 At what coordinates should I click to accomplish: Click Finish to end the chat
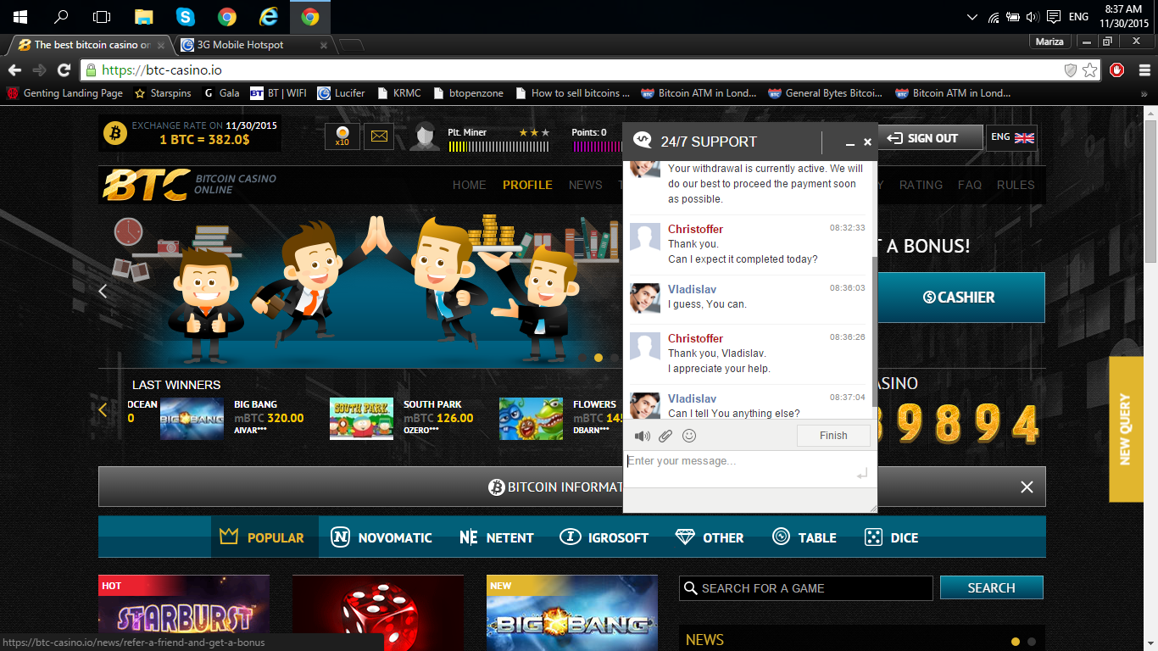833,436
